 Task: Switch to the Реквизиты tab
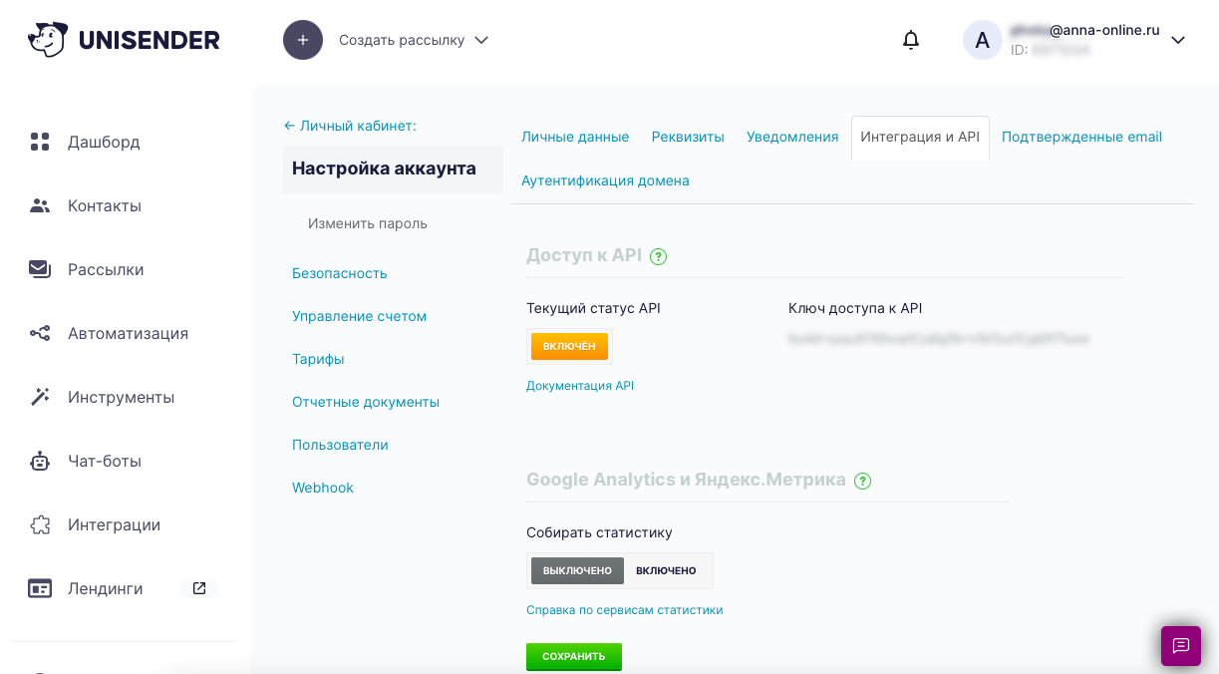688,137
